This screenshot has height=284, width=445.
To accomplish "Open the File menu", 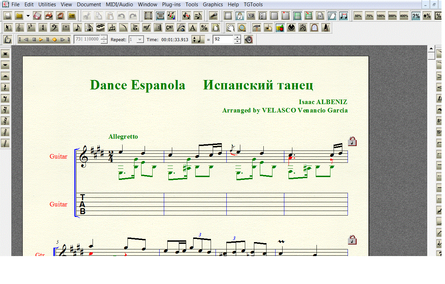I will [15, 5].
